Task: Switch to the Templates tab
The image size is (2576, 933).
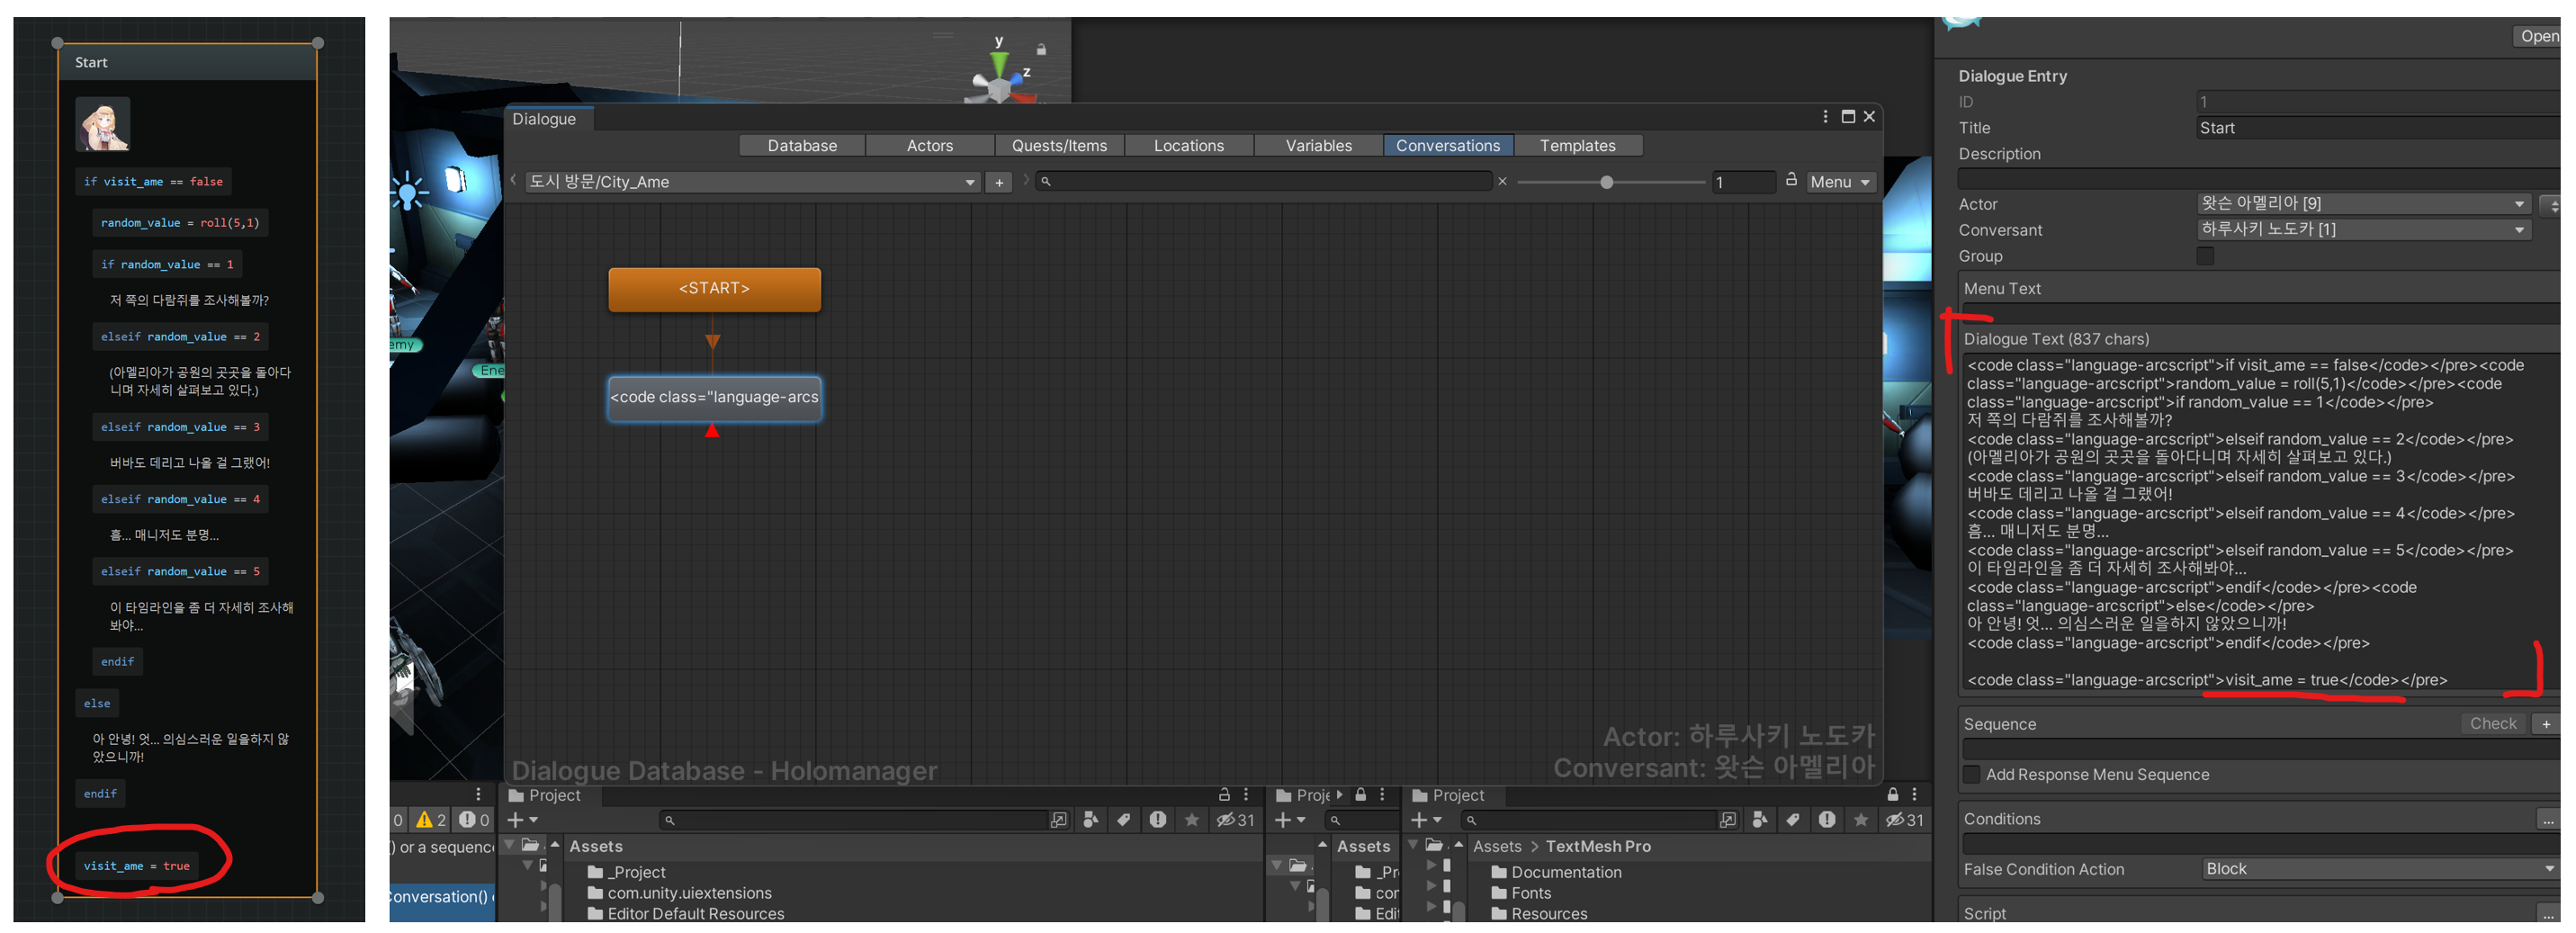Action: coord(1578,146)
